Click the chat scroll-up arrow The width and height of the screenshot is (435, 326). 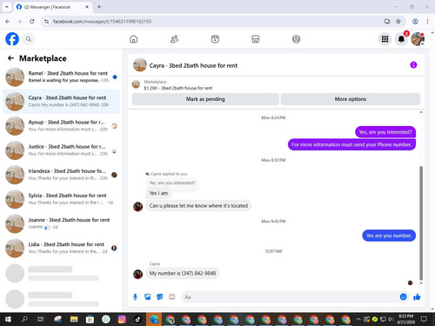point(421,112)
